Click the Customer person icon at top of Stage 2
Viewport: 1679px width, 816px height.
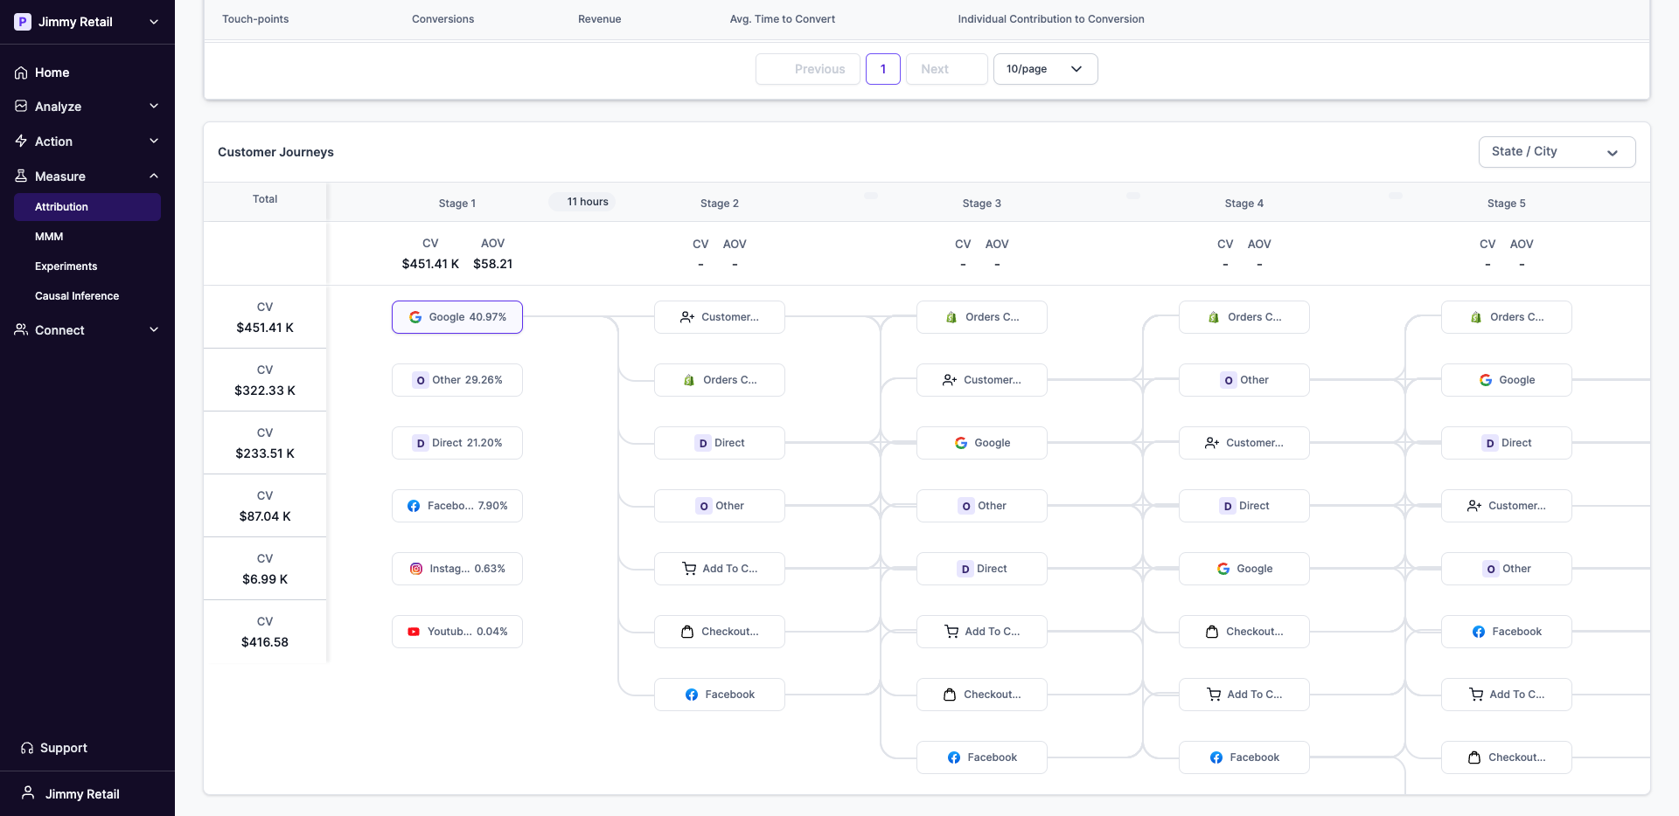click(x=688, y=317)
